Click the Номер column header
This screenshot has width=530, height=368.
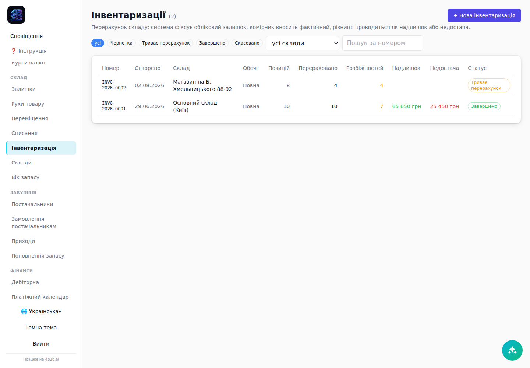tap(110, 68)
